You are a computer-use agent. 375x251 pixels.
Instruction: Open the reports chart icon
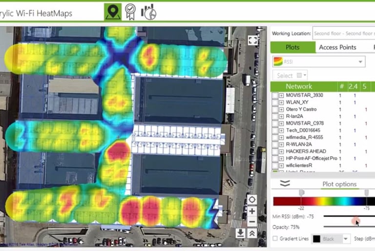pyautogui.click(x=148, y=12)
